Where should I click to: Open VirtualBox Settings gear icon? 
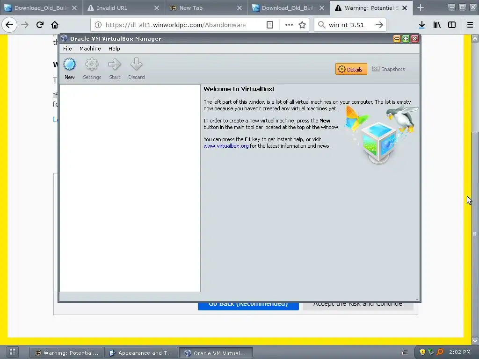click(92, 65)
